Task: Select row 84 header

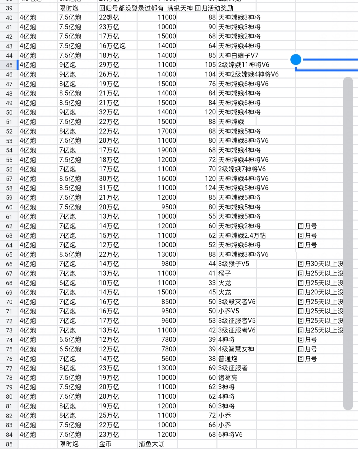Action: (x=9, y=435)
